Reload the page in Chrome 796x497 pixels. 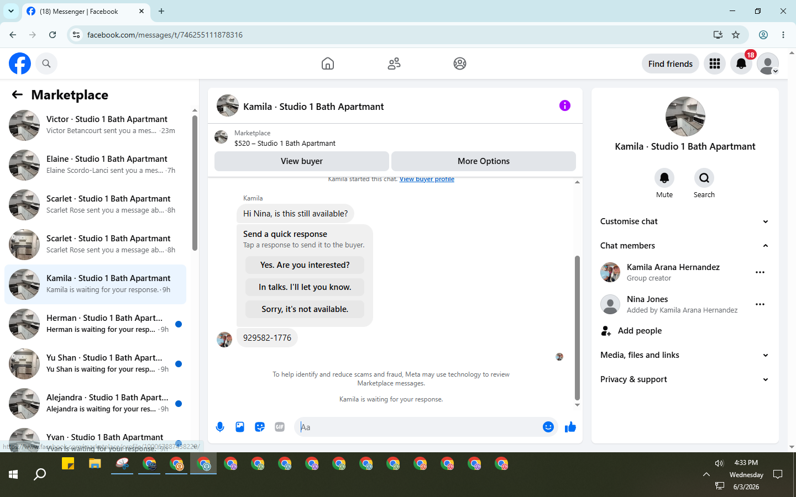coord(53,35)
